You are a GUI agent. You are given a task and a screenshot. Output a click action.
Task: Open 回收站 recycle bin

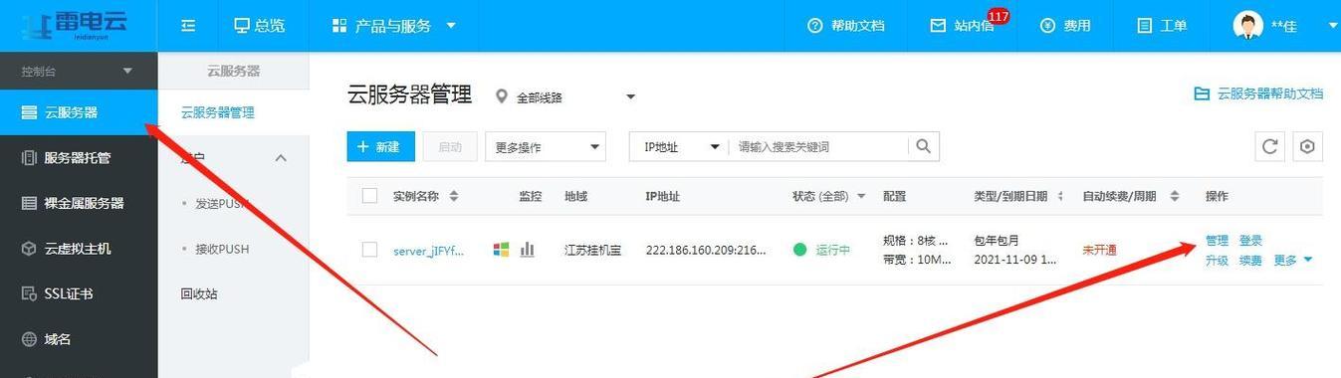(x=199, y=294)
